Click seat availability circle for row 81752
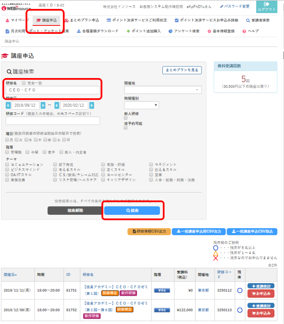This screenshot has width=284, height=324. [x=240, y=310]
